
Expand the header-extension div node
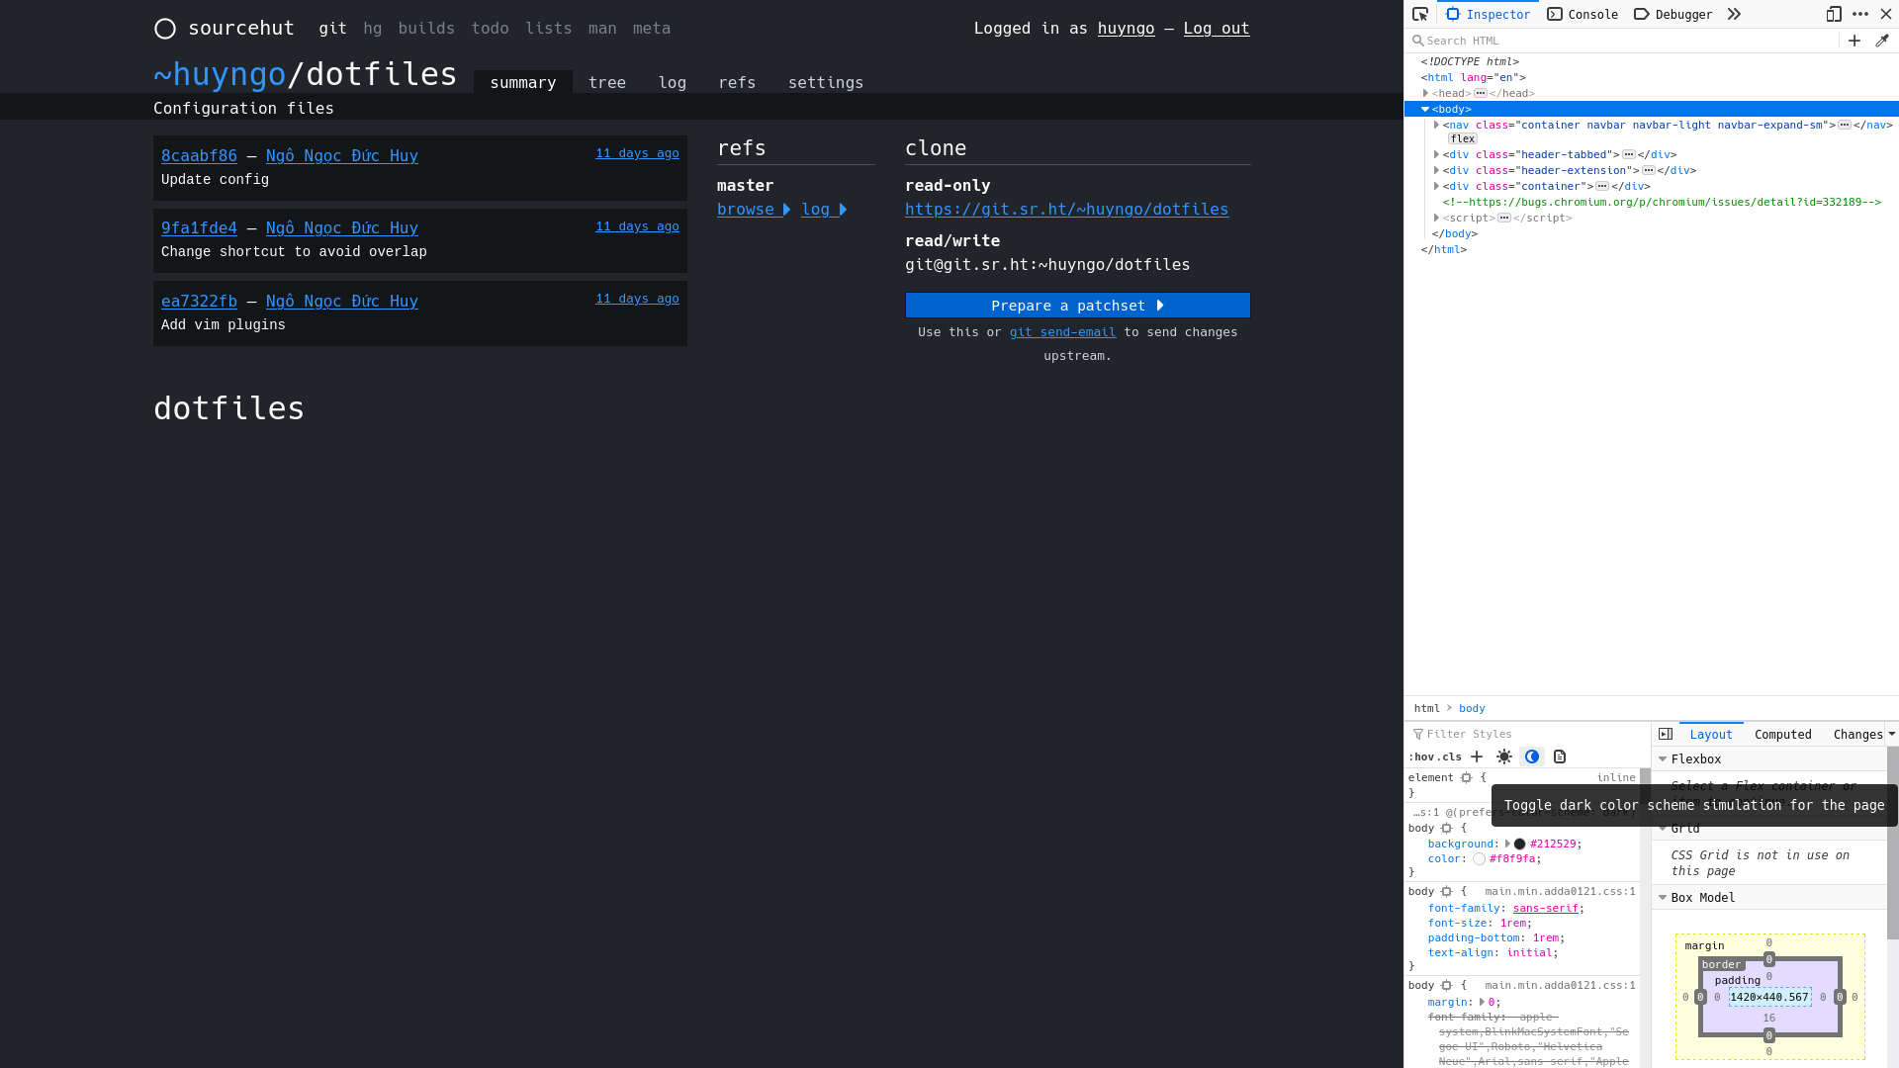point(1436,170)
